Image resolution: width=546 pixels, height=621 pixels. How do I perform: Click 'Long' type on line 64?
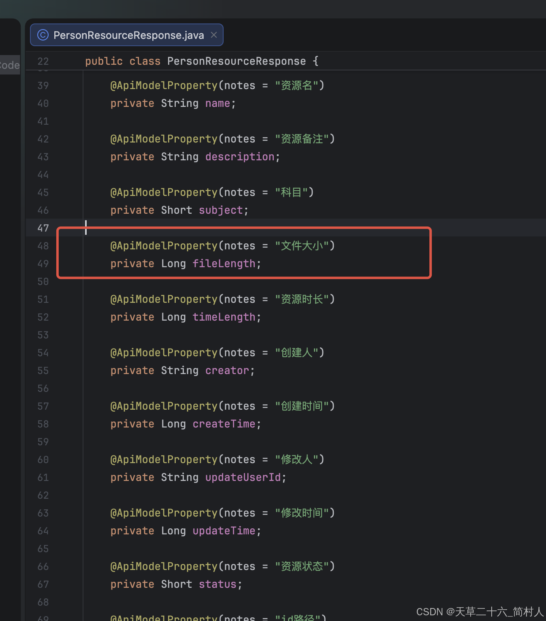pos(173,531)
